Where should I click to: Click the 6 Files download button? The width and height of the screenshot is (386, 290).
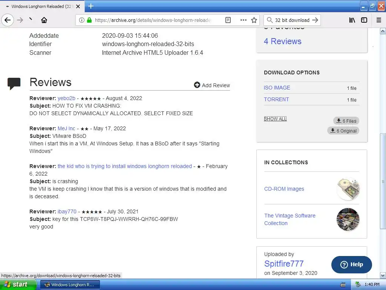point(346,121)
